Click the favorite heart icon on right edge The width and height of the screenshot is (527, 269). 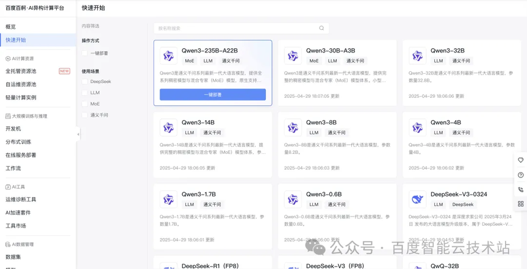521,160
